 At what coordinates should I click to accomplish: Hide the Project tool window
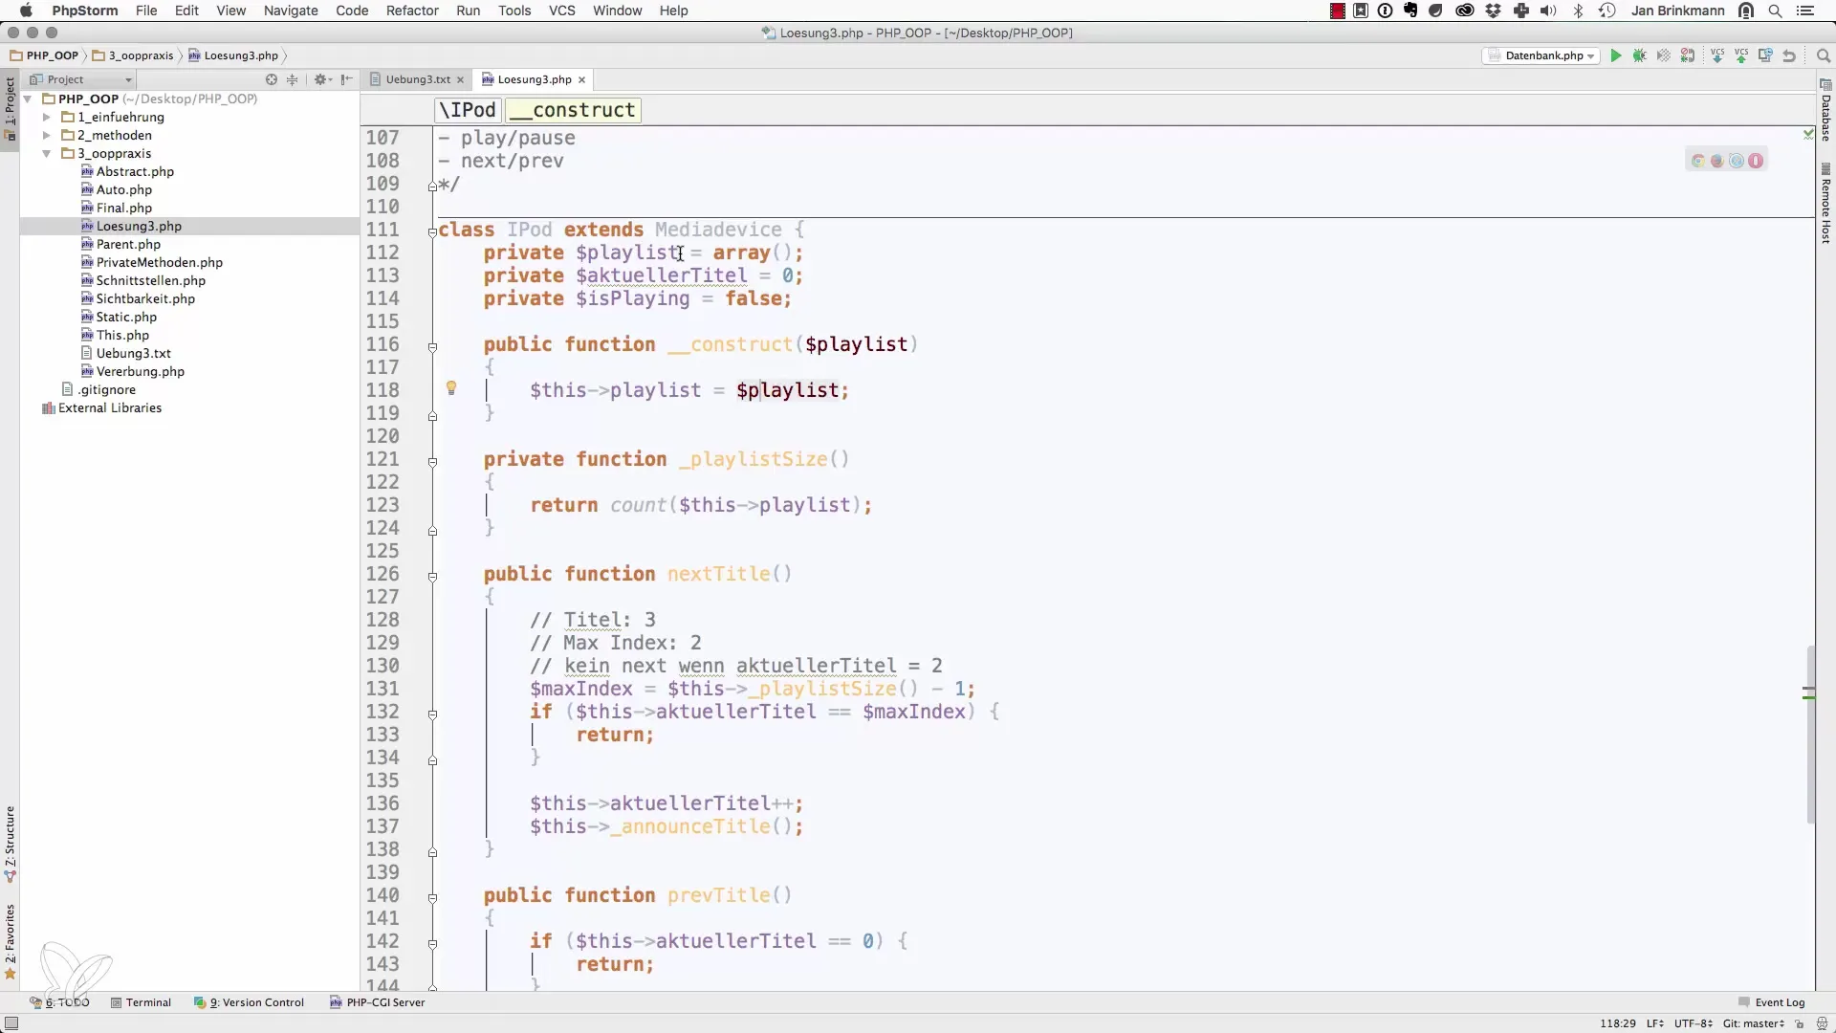[x=346, y=79]
